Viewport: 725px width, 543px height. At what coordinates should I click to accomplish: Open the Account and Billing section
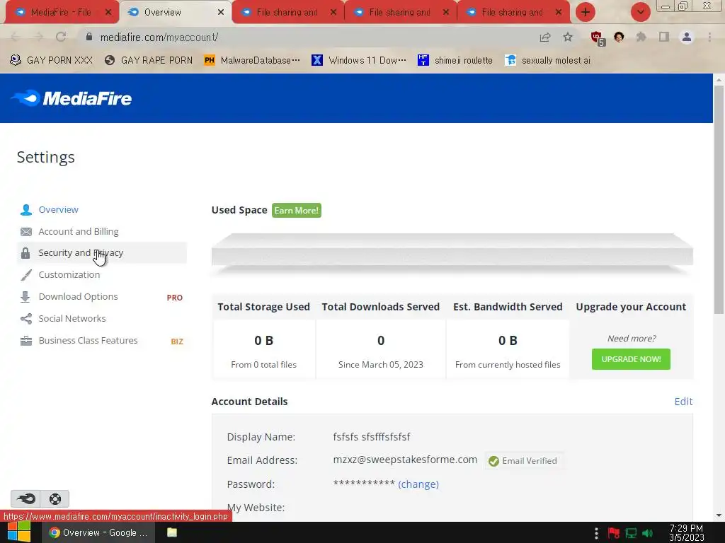tap(78, 231)
